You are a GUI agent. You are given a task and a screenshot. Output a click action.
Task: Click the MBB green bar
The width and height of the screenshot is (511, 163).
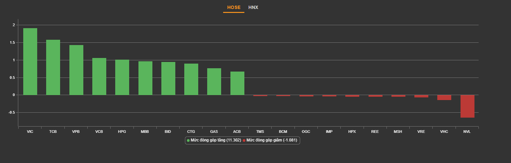pyautogui.click(x=145, y=78)
